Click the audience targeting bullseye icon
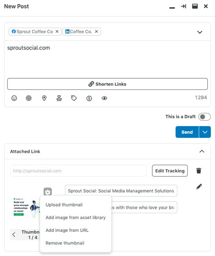Screen dimensions: 215x256 pyautogui.click(x=29, y=98)
